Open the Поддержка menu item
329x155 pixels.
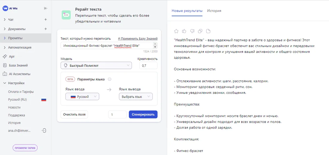click(16, 115)
